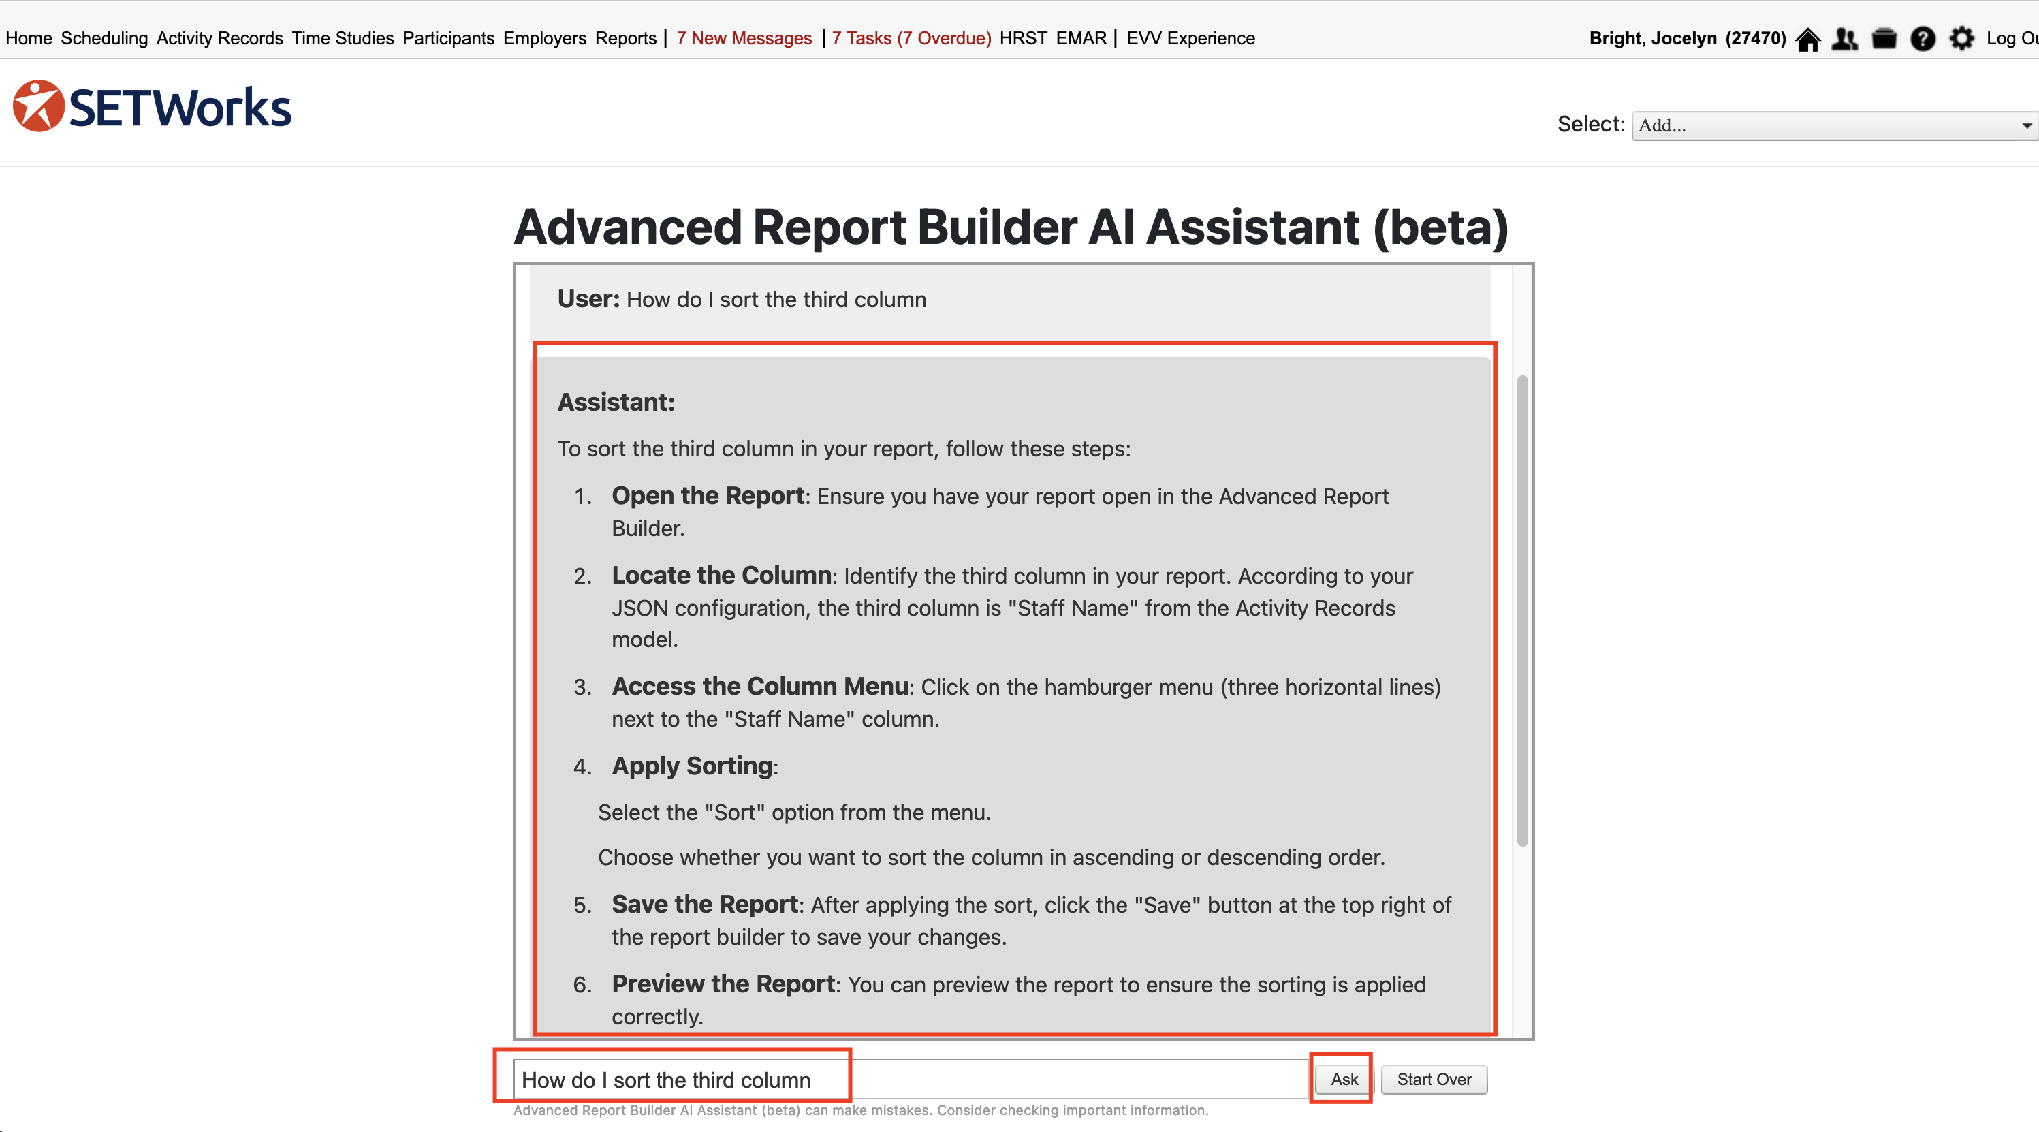Click the Home house icon
2039x1132 pixels.
(1808, 38)
